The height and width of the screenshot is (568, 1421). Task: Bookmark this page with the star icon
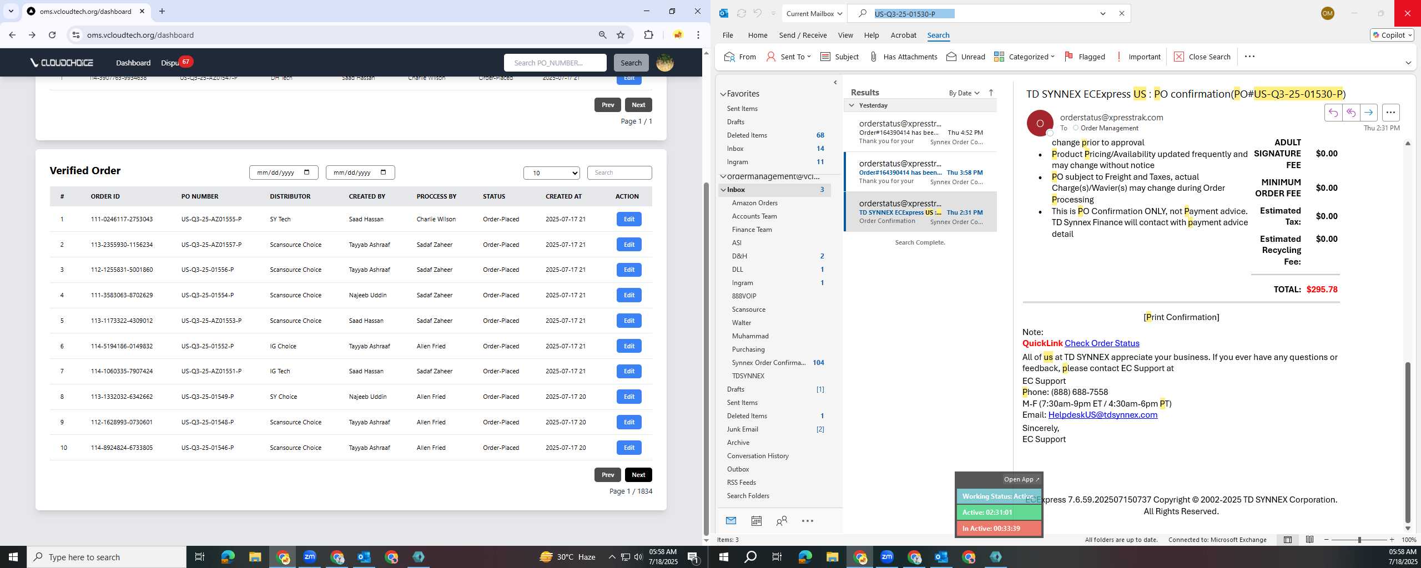[x=621, y=35]
